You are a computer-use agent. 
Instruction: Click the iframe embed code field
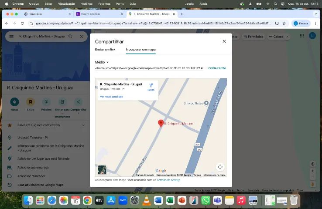[149, 68]
